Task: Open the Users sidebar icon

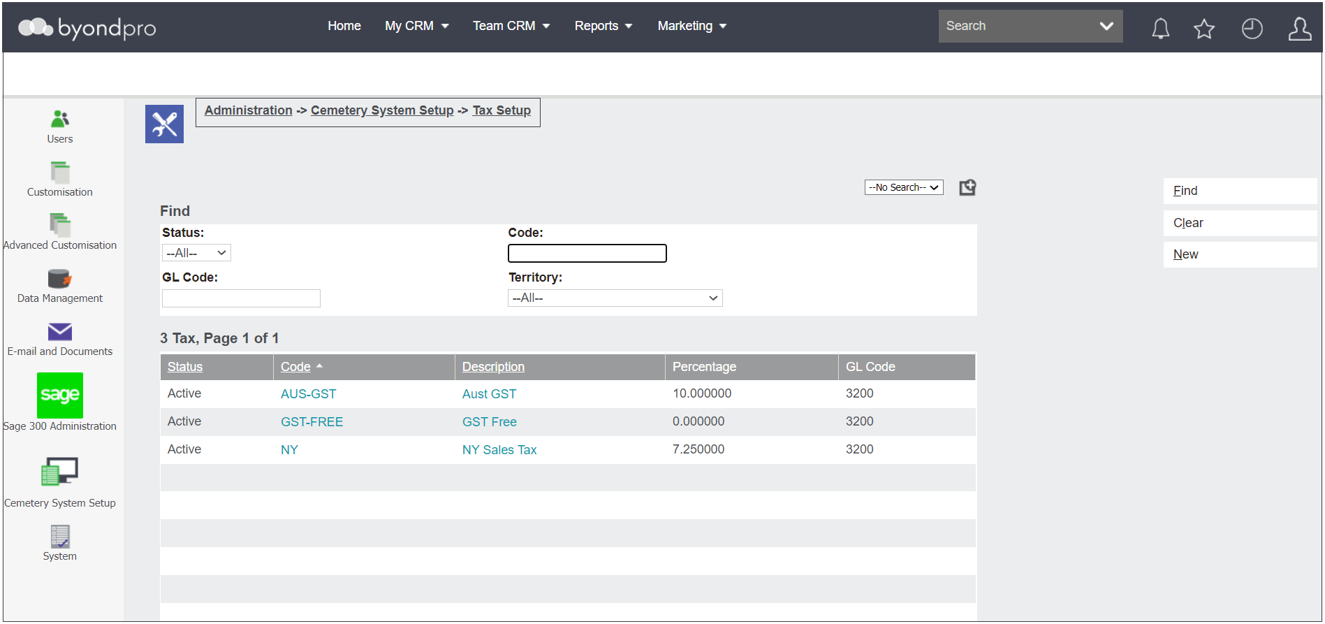Action: pos(60,118)
